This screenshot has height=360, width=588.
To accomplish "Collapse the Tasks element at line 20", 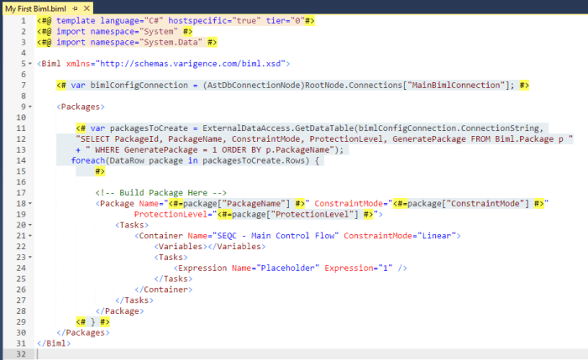I will tap(30, 225).
